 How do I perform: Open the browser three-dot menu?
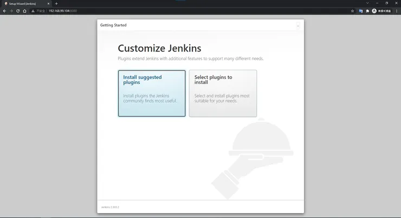[397, 11]
